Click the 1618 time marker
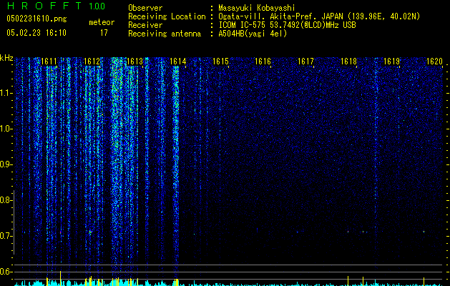Viewport: 450px width, 286px height. (348, 61)
